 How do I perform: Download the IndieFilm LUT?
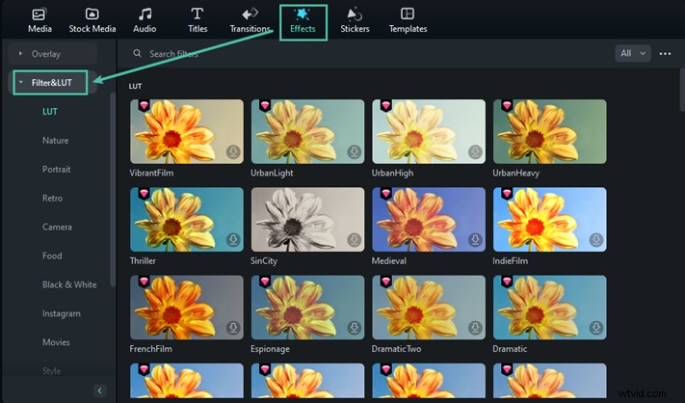tap(596, 239)
